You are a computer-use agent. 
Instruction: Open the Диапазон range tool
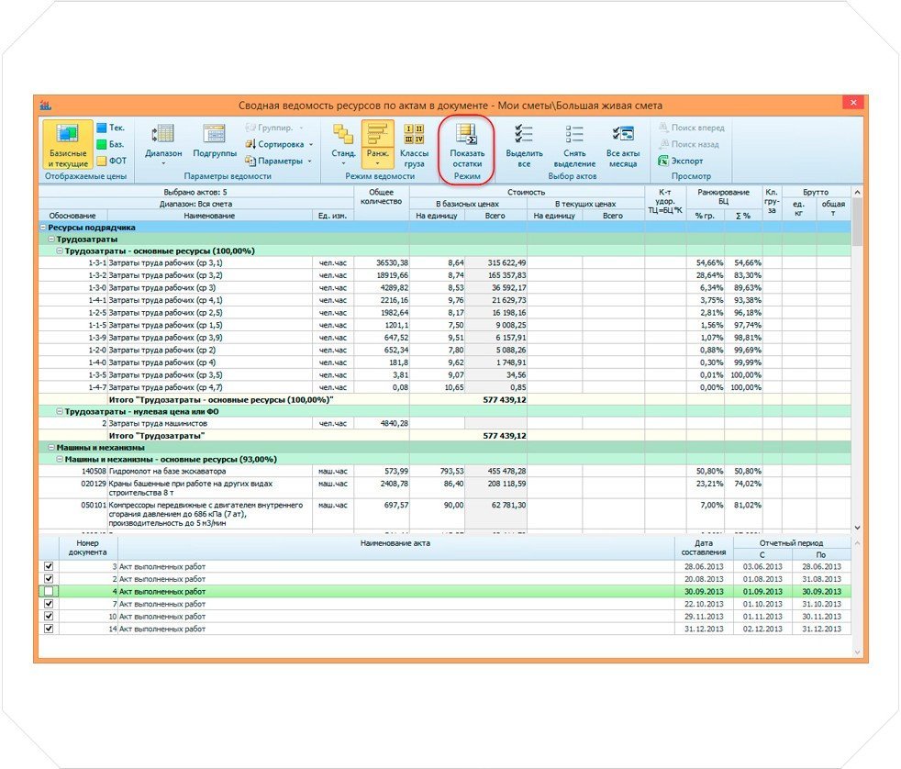click(x=163, y=144)
